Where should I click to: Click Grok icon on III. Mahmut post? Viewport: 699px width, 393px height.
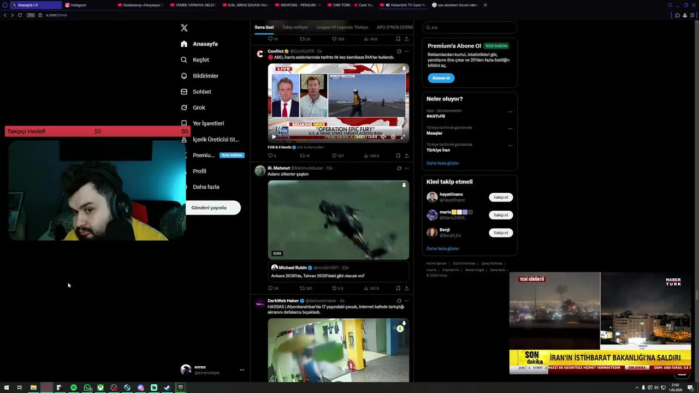point(399,168)
